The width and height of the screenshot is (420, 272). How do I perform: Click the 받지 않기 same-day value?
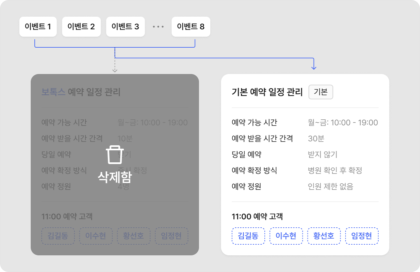(x=323, y=155)
